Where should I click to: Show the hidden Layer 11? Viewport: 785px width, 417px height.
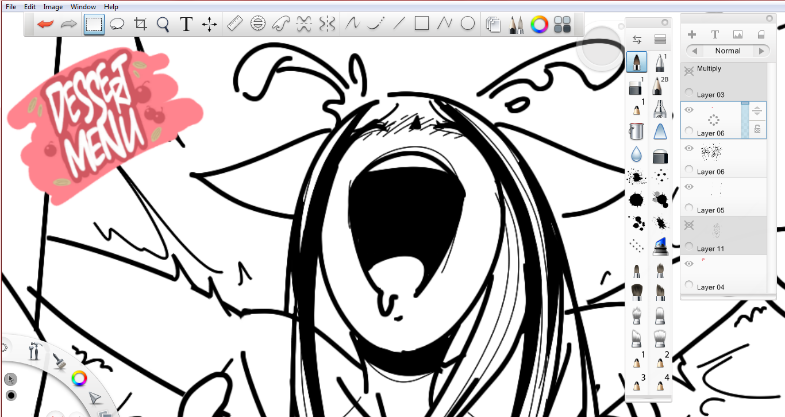[689, 226]
